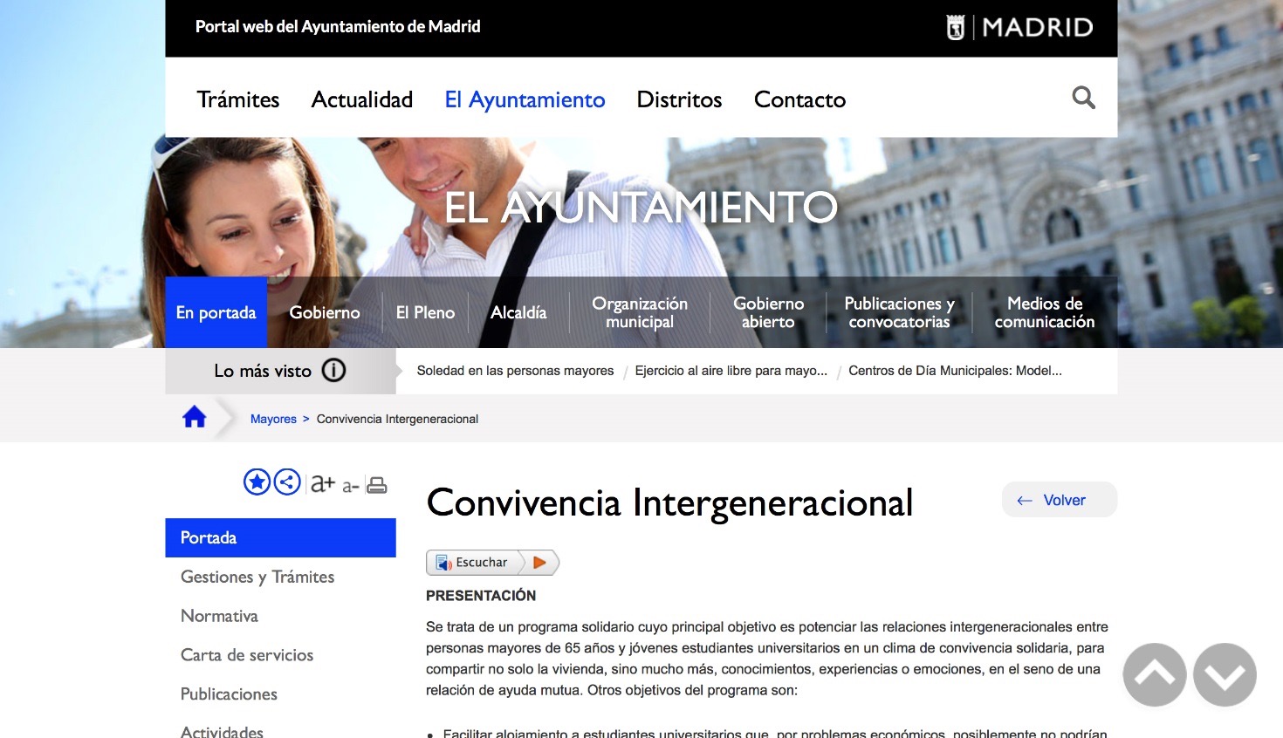Switch to El Pleno tab
Viewport: 1283px width, 738px height.
coord(425,312)
